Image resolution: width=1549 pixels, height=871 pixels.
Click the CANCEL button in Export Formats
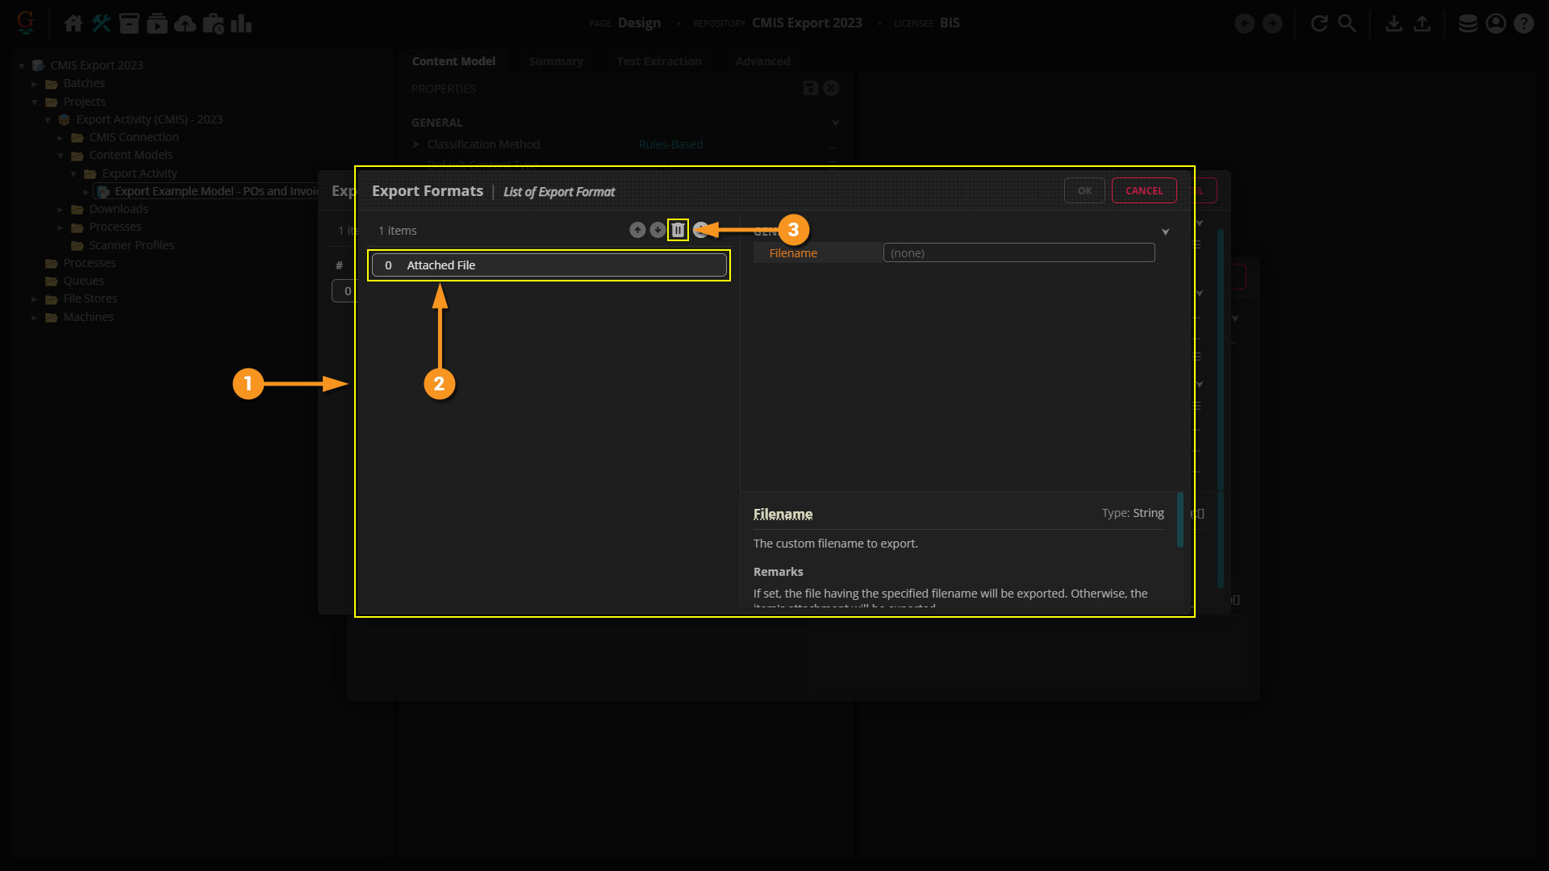click(1143, 191)
